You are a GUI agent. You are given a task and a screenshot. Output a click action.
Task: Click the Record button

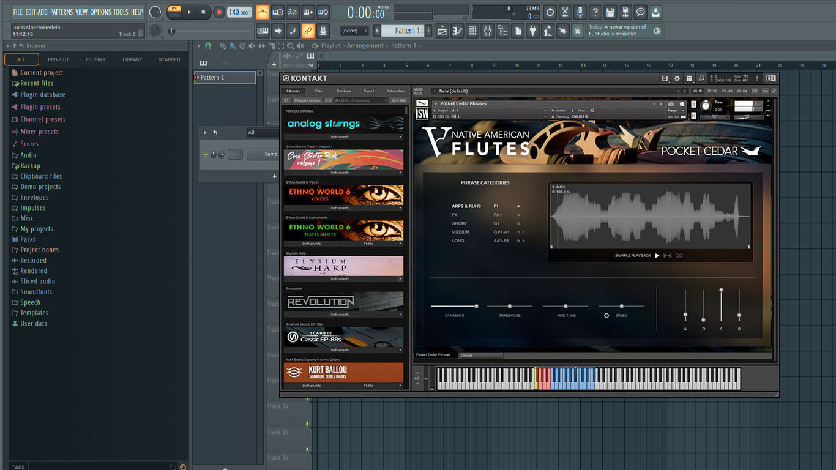pyautogui.click(x=218, y=12)
